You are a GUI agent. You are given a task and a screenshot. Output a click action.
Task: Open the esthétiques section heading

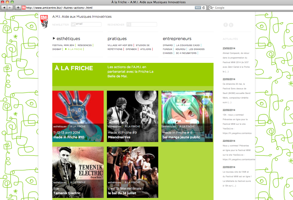click(68, 39)
